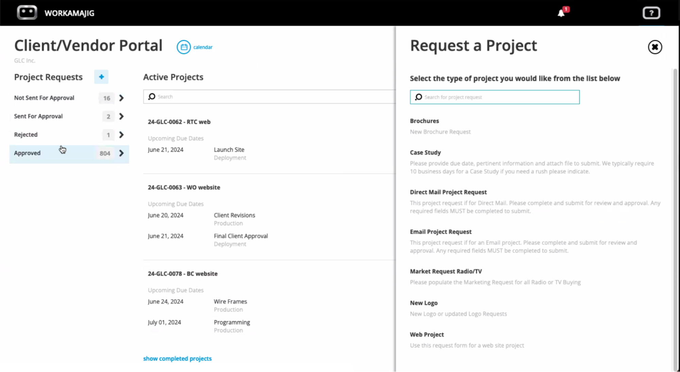
Task: Click inside the Active Projects search field
Action: point(238,97)
